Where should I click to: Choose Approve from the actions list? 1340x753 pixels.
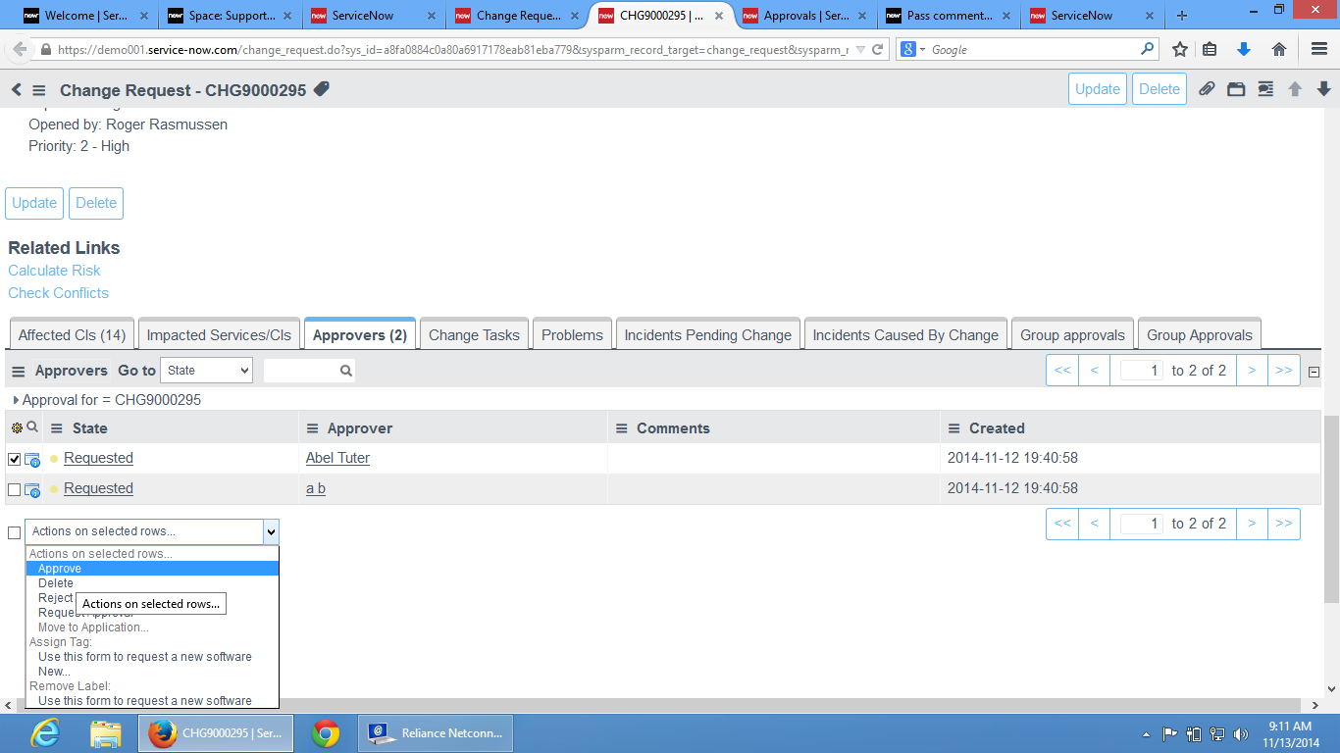tap(152, 569)
